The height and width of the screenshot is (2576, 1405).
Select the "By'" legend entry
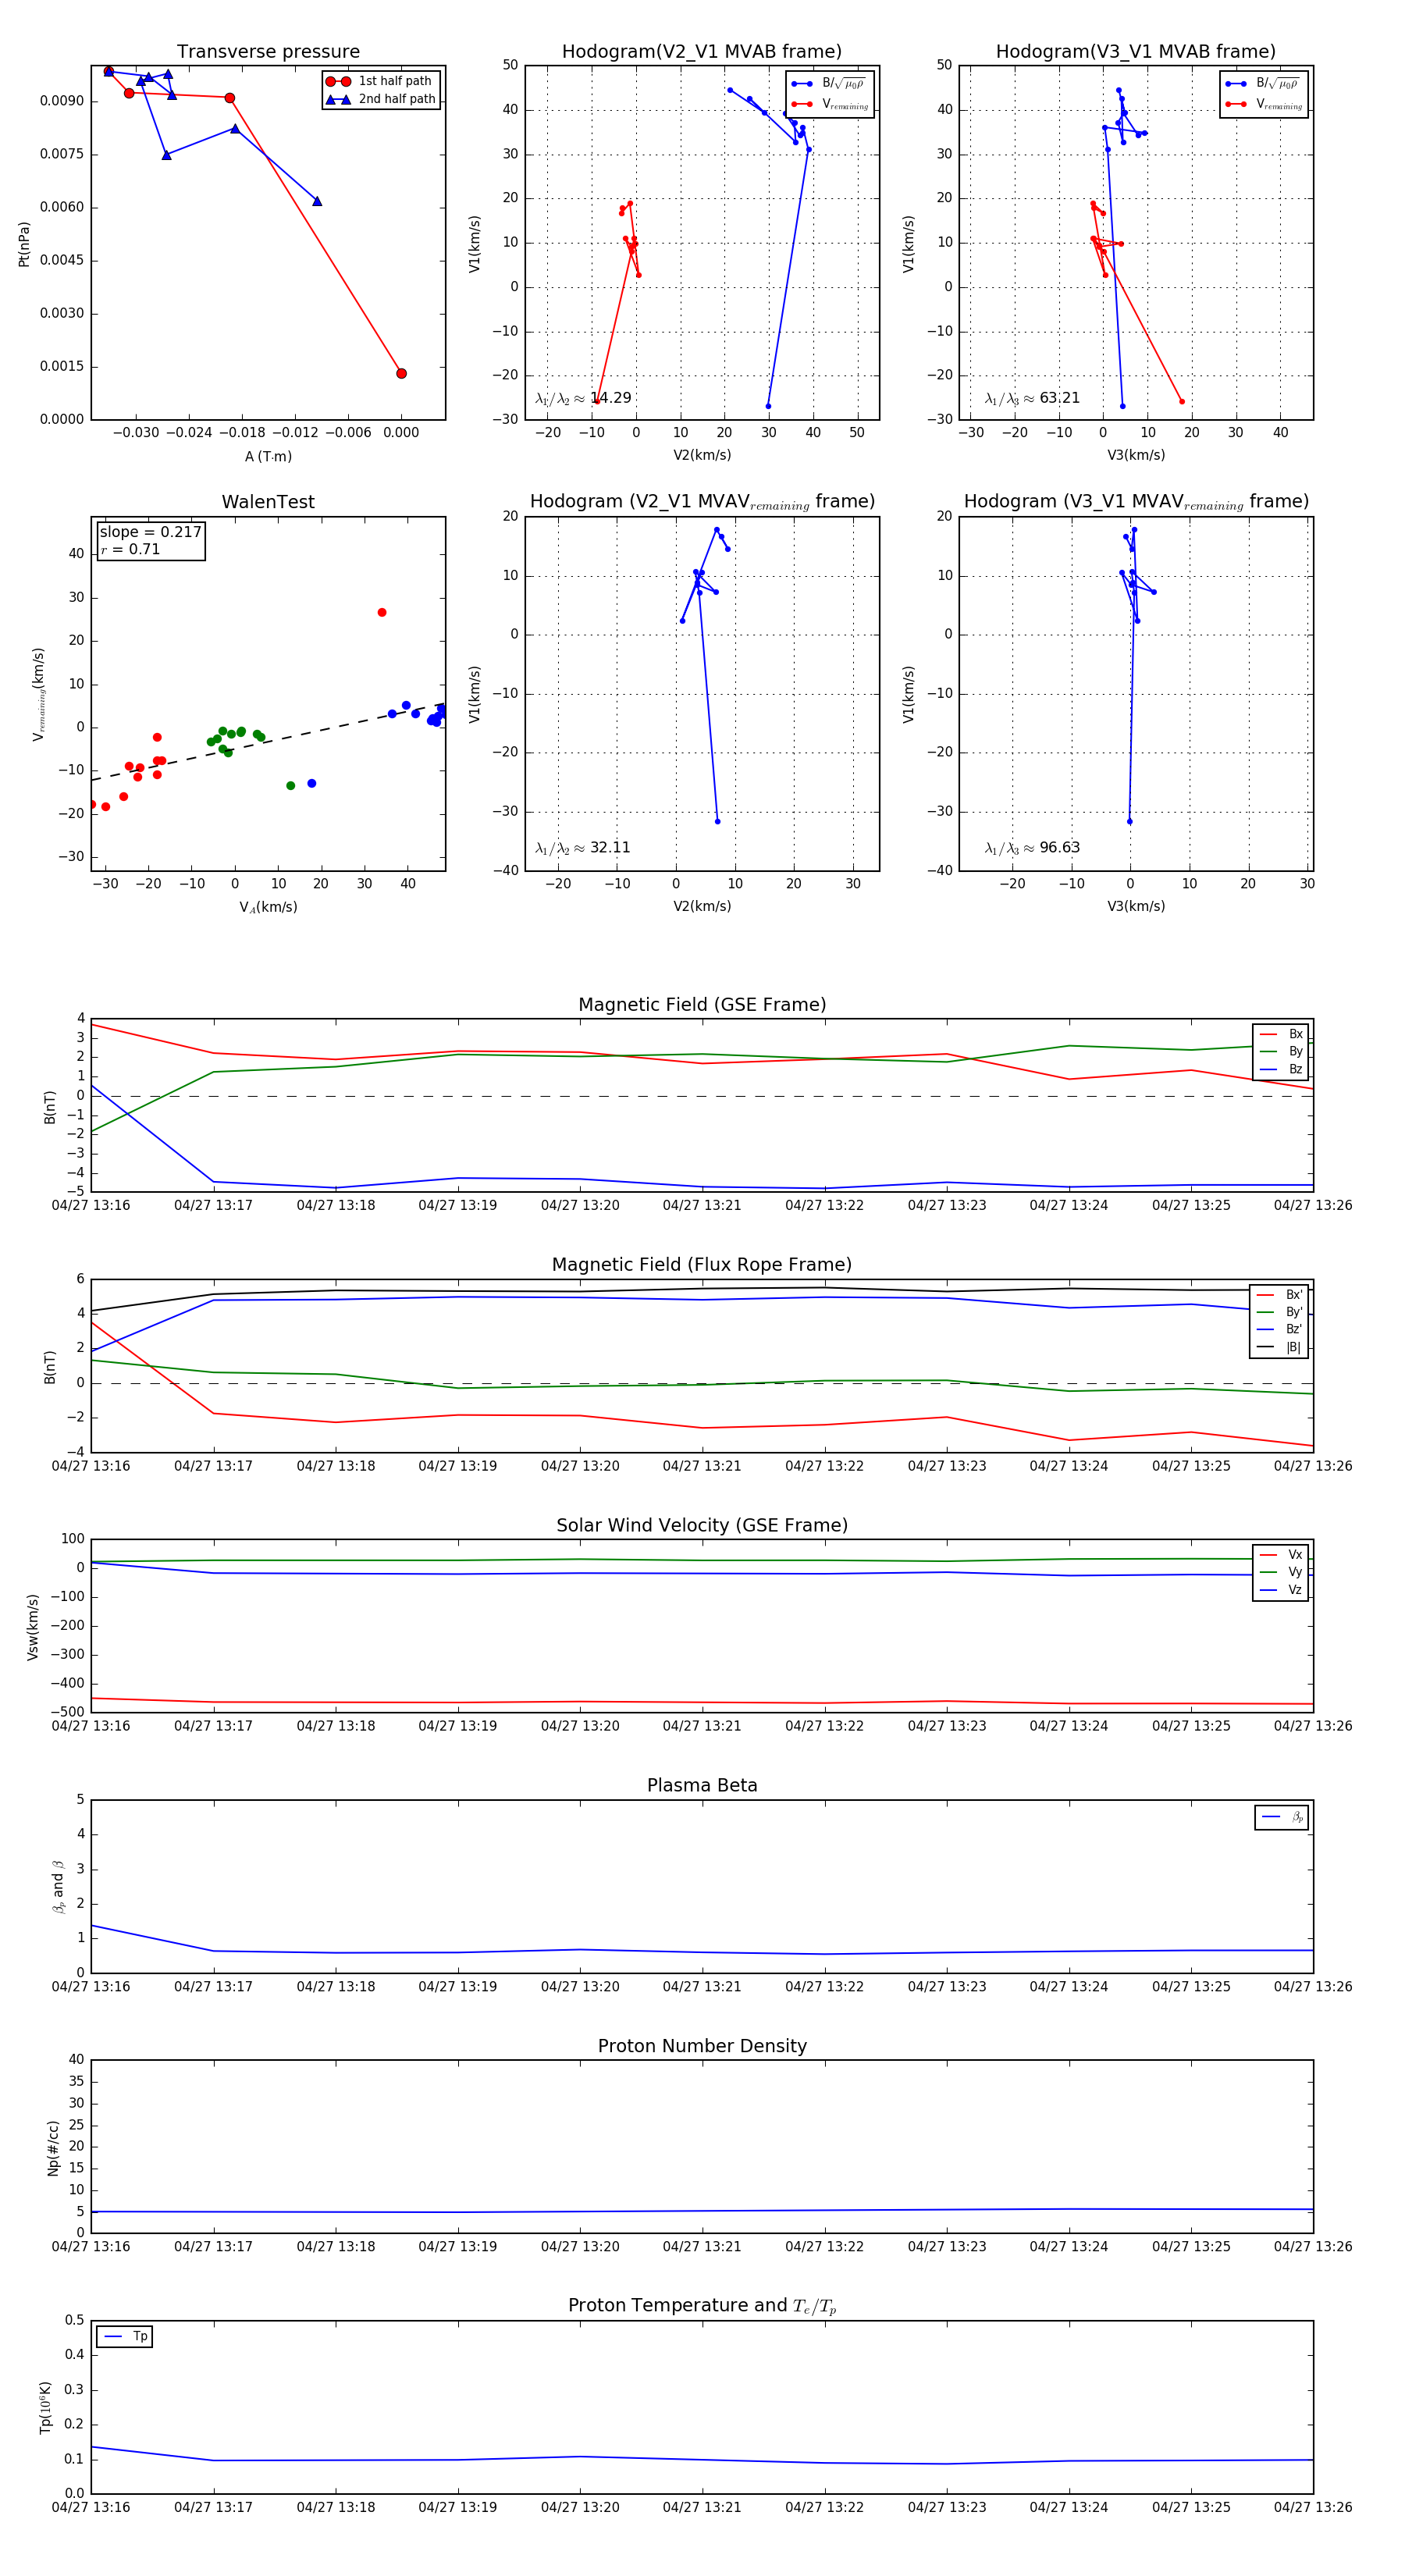[1279, 1312]
